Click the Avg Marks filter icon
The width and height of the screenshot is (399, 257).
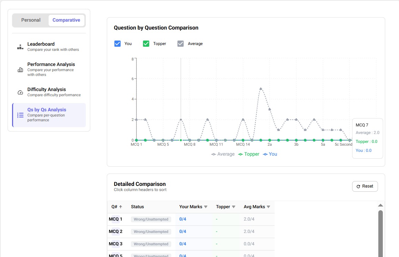[x=268, y=207]
